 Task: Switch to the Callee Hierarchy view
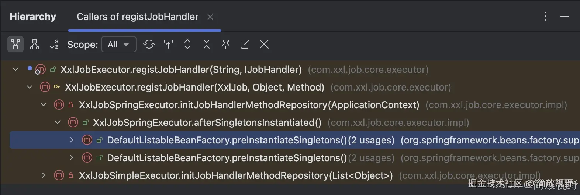click(35, 45)
